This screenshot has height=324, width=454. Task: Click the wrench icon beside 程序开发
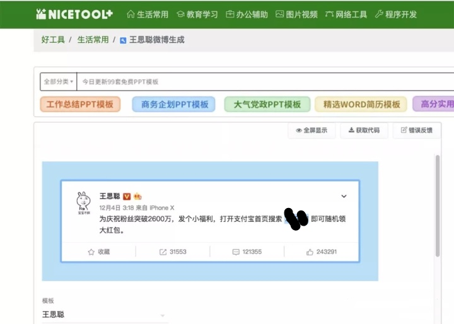(x=379, y=14)
